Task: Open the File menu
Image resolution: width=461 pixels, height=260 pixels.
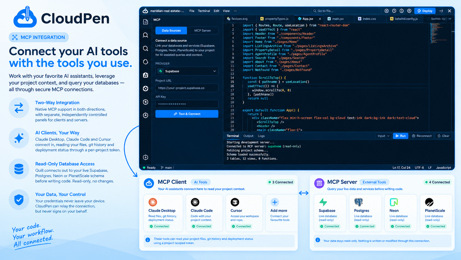Action: click(192, 11)
